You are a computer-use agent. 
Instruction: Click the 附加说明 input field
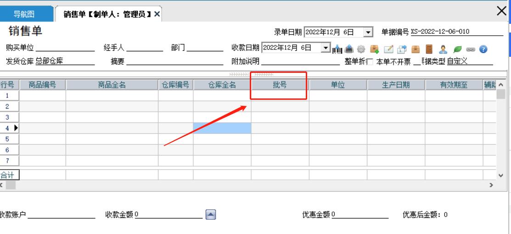tap(300, 61)
